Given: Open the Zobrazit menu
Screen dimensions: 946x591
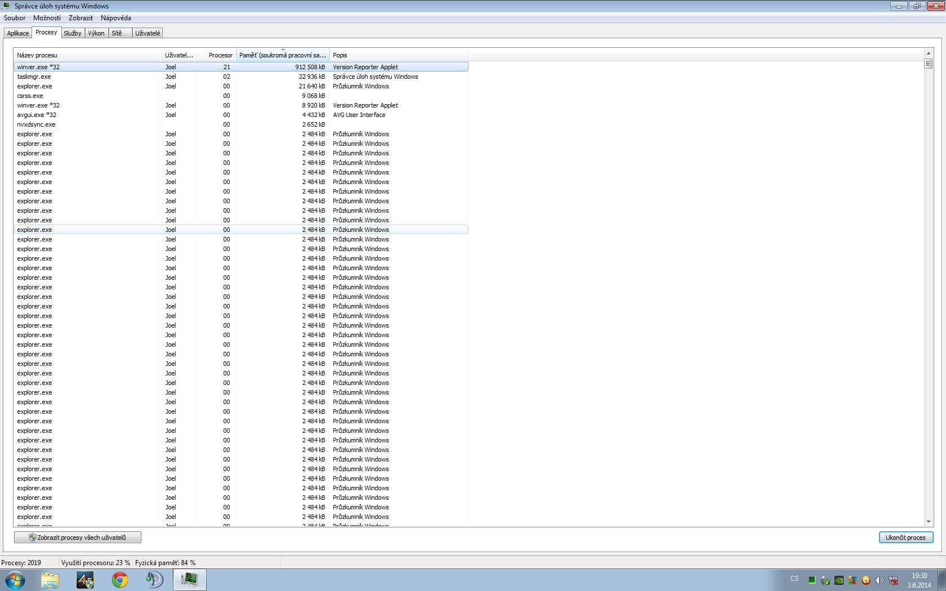Looking at the screenshot, I should tap(81, 18).
